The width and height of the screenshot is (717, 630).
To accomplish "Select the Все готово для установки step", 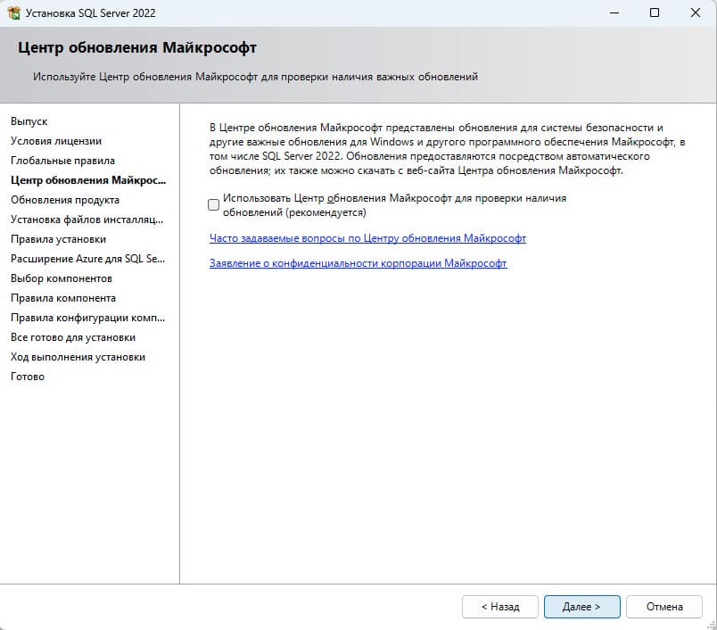I will pyautogui.click(x=73, y=337).
